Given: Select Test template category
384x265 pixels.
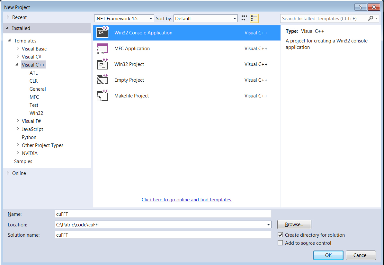Looking at the screenshot, I should coord(34,105).
